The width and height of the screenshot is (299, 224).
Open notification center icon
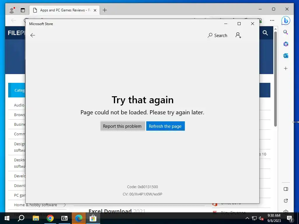[290, 218]
